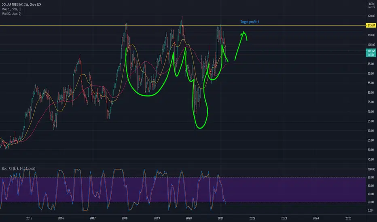Click the 85.00 price axis label
This screenshot has width=377, height=222.
(x=371, y=83)
